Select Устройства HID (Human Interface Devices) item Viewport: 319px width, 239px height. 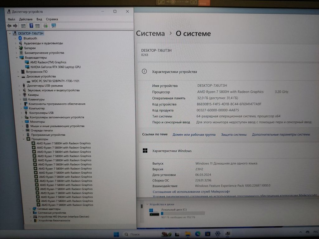tap(64, 217)
